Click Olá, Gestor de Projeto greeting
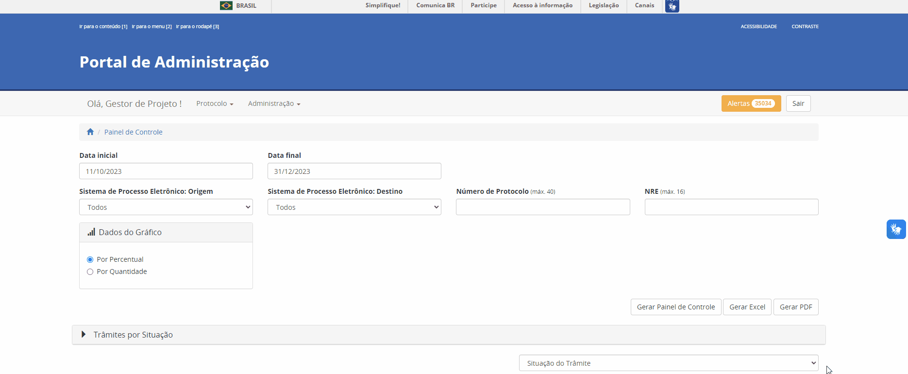This screenshot has width=908, height=374. coord(135,103)
